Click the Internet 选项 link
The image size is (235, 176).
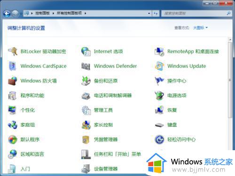(x=109, y=51)
